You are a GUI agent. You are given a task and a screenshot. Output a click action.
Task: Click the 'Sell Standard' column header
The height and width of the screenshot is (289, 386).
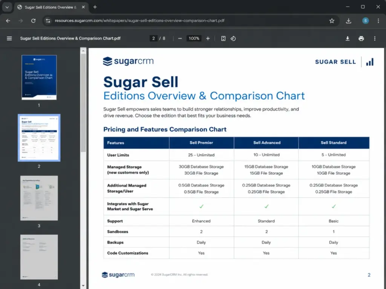[x=334, y=143]
